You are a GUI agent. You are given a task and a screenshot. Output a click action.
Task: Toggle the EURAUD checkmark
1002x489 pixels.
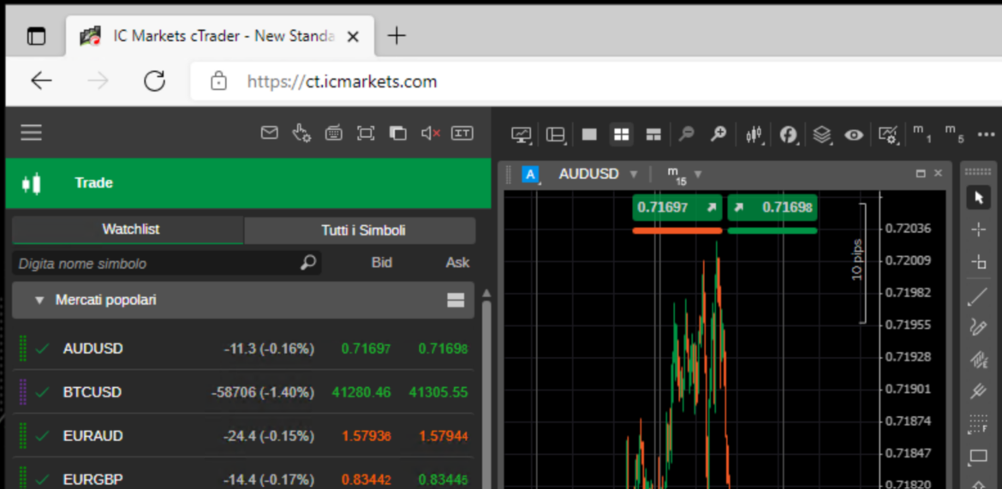point(43,436)
